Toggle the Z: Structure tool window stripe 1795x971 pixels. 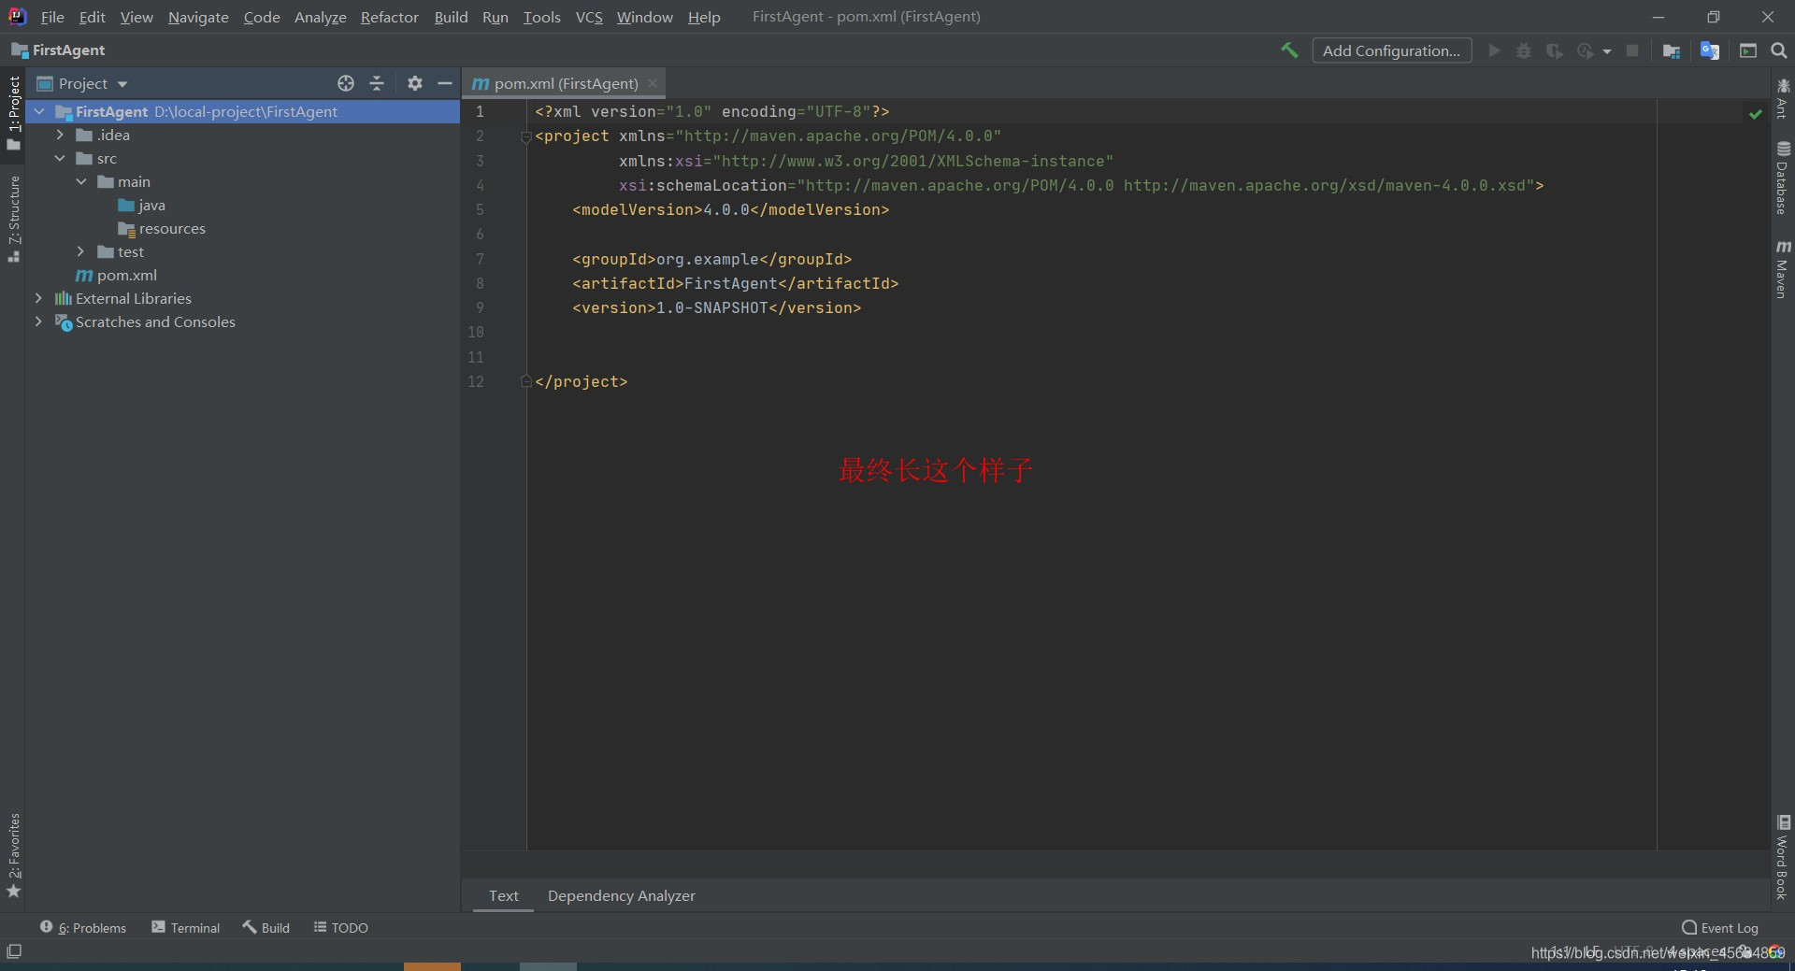pyautogui.click(x=13, y=219)
